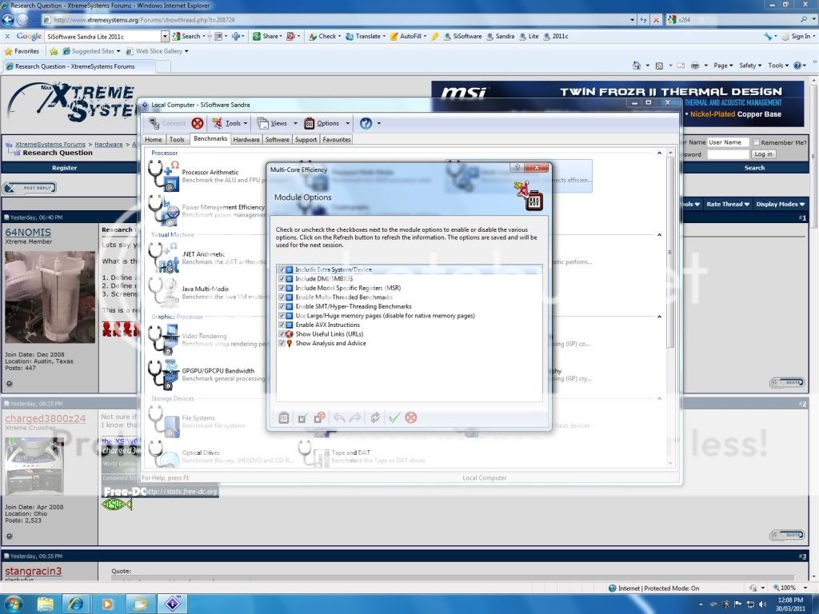This screenshot has height=614, width=819.
Task: Launch Internet Explorer from the taskbar
Action: click(77, 602)
